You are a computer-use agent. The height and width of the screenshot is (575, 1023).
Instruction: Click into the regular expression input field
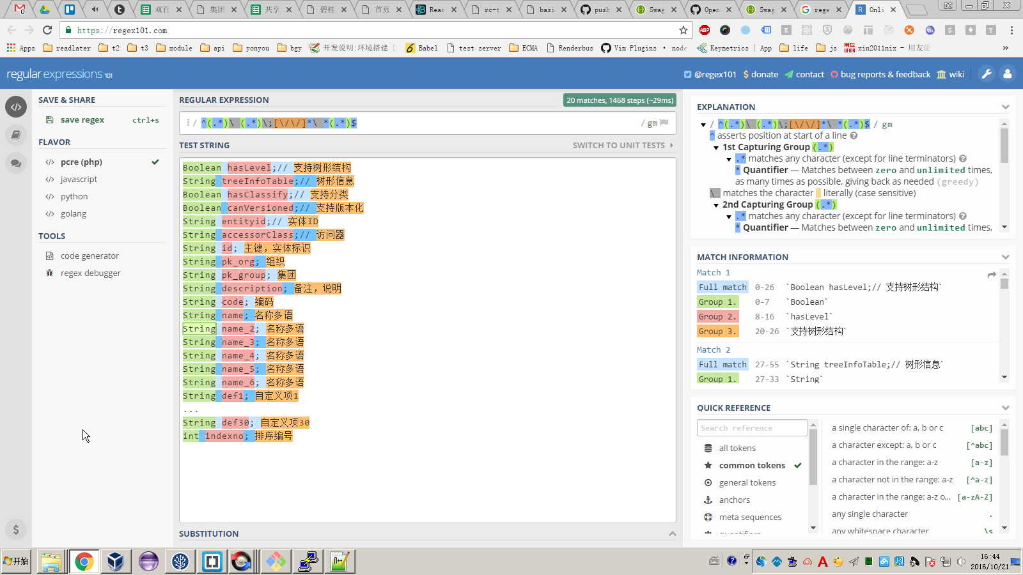[427, 123]
